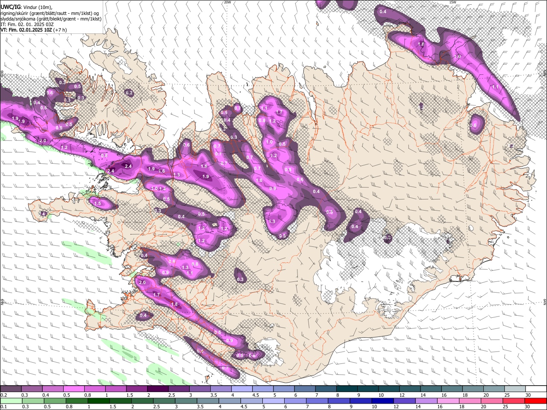Click the 'VT: Fim. 02.01.2025 10Z (+7 h)' line
The width and height of the screenshot is (547, 410).
34,30
